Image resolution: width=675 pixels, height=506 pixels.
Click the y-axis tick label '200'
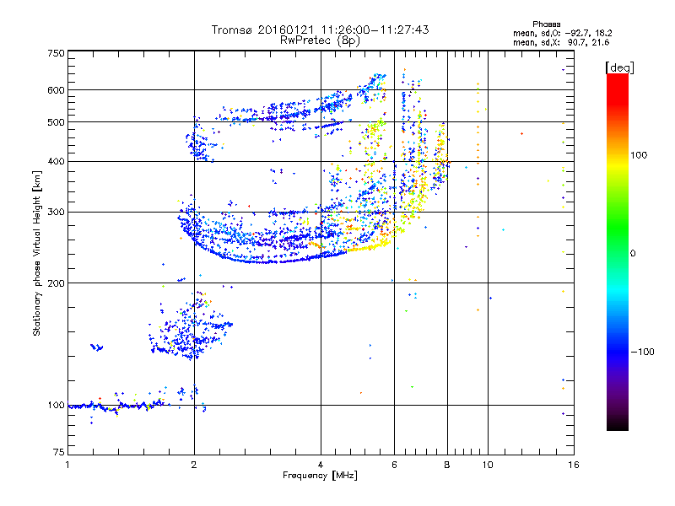pos(56,283)
